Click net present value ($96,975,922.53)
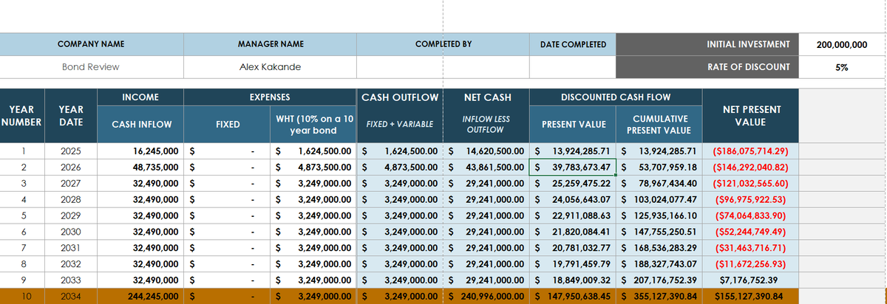The width and height of the screenshot is (887, 304). (x=750, y=199)
